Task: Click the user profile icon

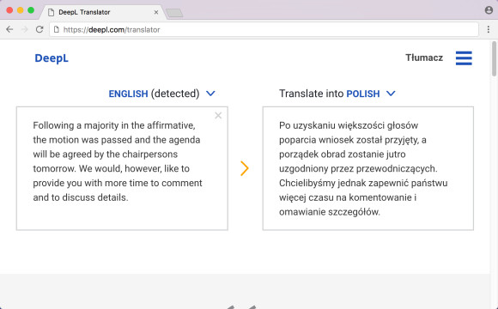Action: tap(489, 10)
